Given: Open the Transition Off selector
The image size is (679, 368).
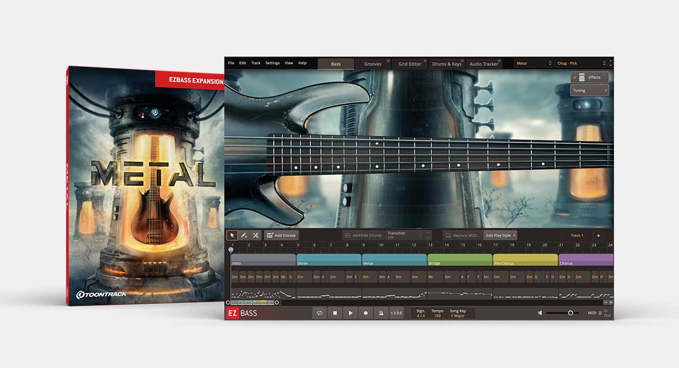Looking at the screenshot, I should coord(404,235).
